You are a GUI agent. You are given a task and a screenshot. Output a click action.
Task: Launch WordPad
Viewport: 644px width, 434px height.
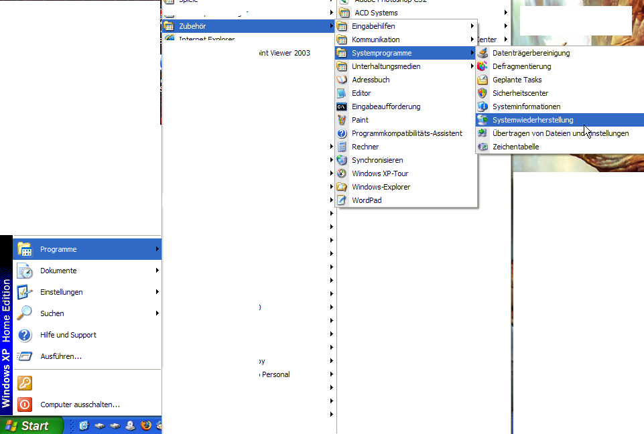click(x=406, y=200)
